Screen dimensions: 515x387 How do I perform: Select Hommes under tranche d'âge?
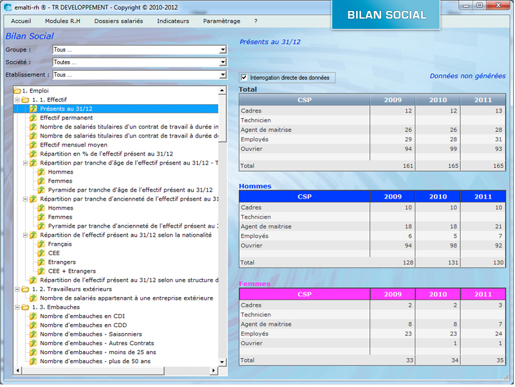point(61,172)
